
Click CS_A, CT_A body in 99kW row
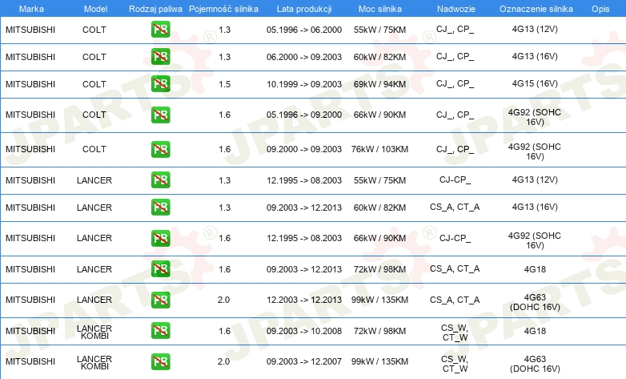click(455, 300)
